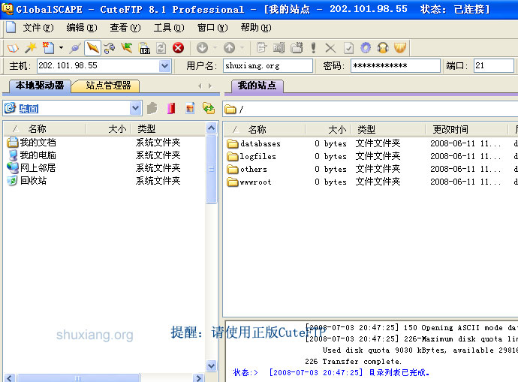
Task: Select the others remote folder
Action: pyautogui.click(x=247, y=169)
